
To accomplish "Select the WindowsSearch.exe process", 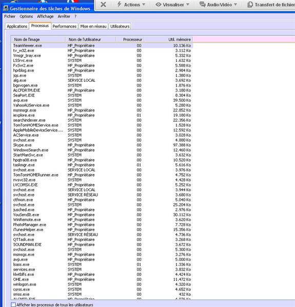I will 102,150.
